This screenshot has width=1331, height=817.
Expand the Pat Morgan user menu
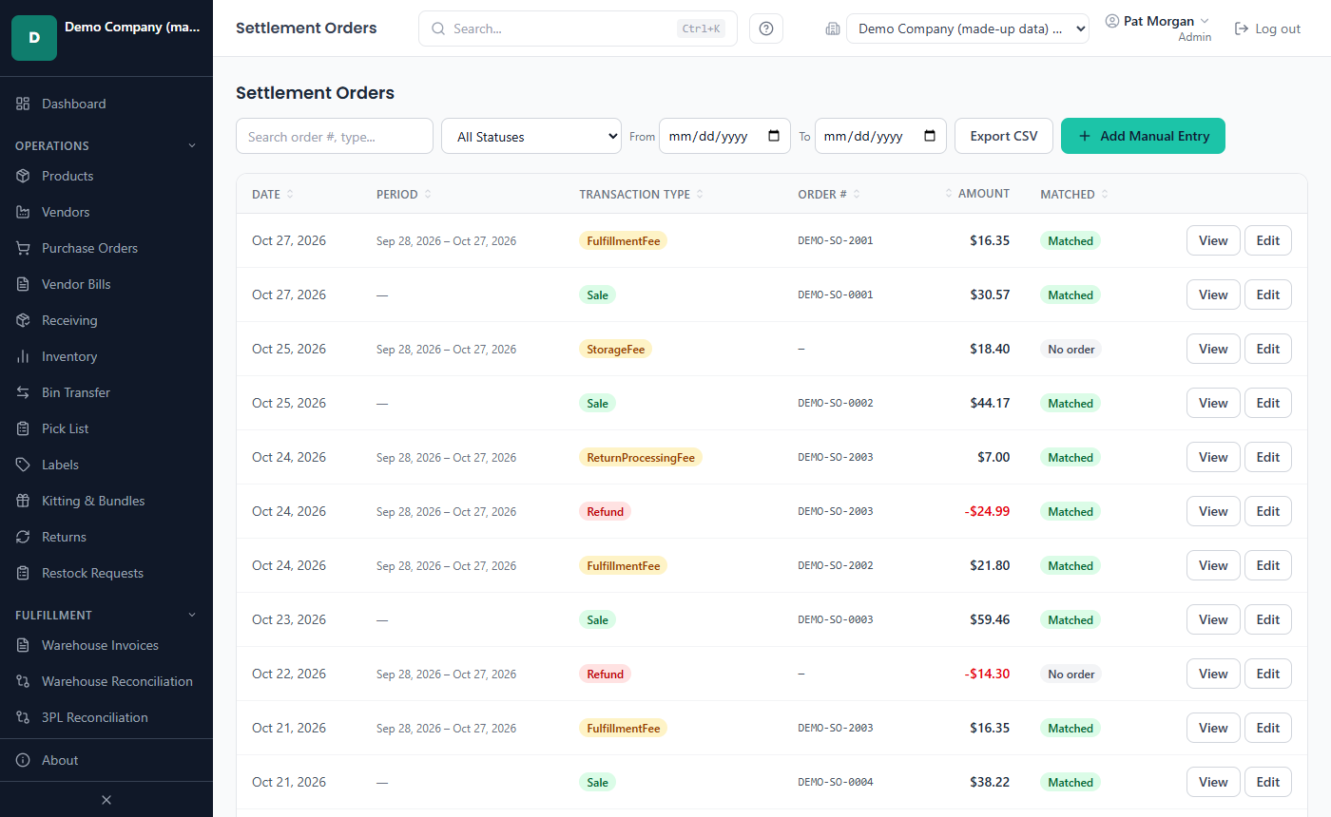[x=1157, y=21]
